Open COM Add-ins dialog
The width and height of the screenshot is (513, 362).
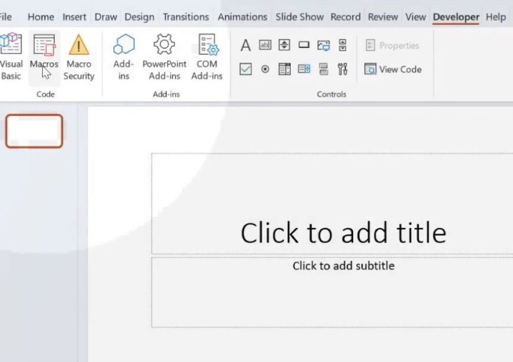tap(207, 57)
